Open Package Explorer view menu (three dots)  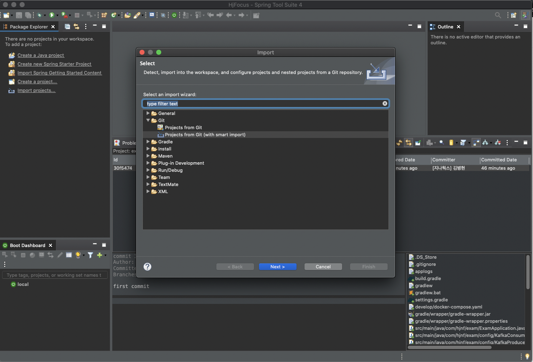tap(86, 26)
